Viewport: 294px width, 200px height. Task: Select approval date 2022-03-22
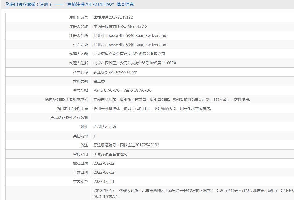[104, 163]
